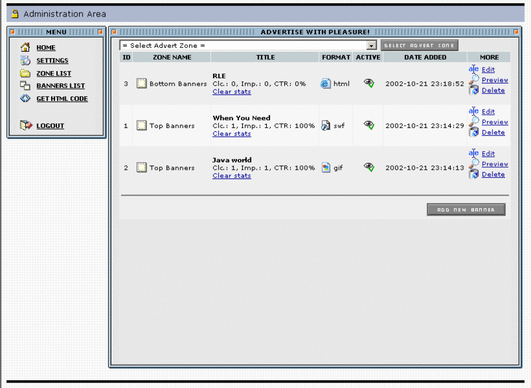Screen dimensions: 531x388
Task: Open Get HTML Code menu link
Action: point(62,99)
